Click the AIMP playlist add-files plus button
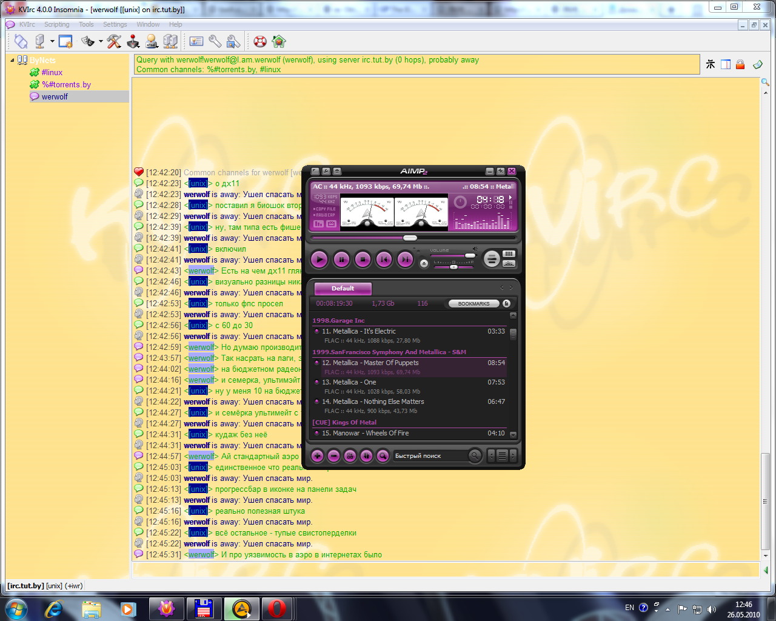This screenshot has height=621, width=776. coord(317,455)
